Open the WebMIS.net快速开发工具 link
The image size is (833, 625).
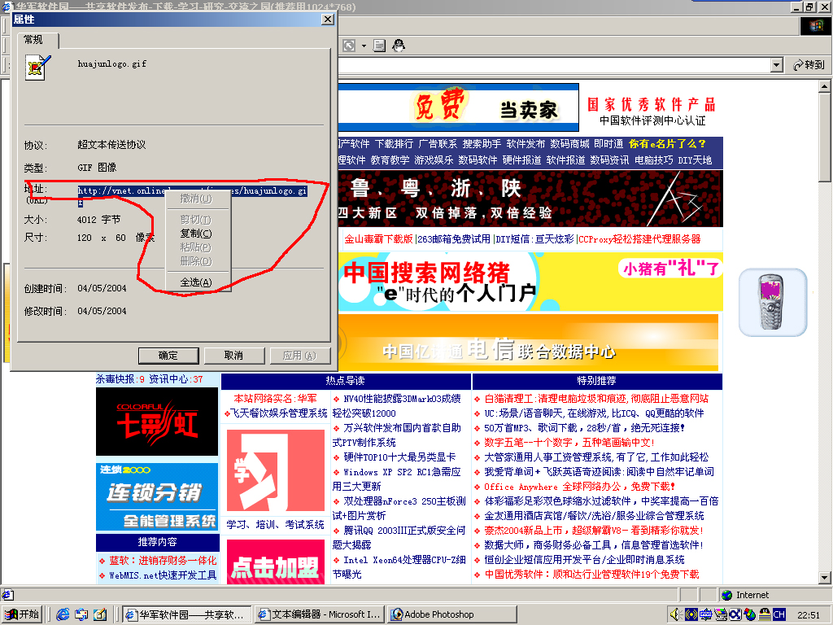pos(163,575)
